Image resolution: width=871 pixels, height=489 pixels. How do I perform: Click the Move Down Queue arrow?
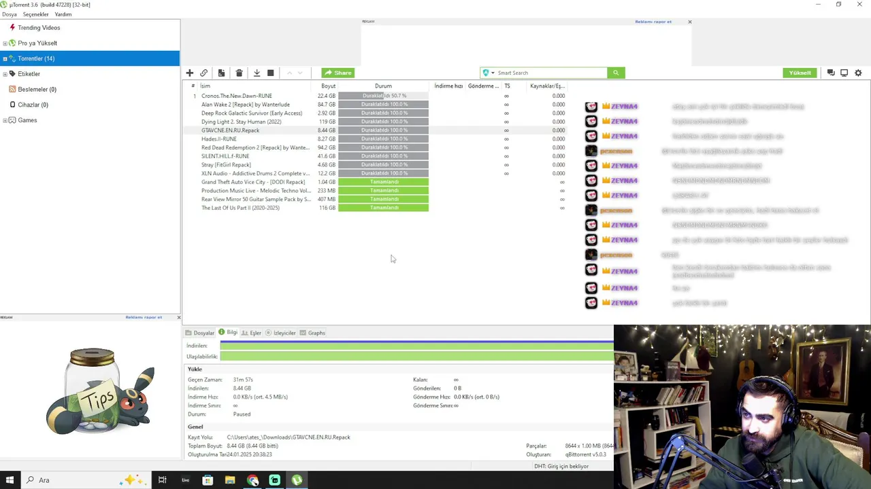[x=300, y=73]
